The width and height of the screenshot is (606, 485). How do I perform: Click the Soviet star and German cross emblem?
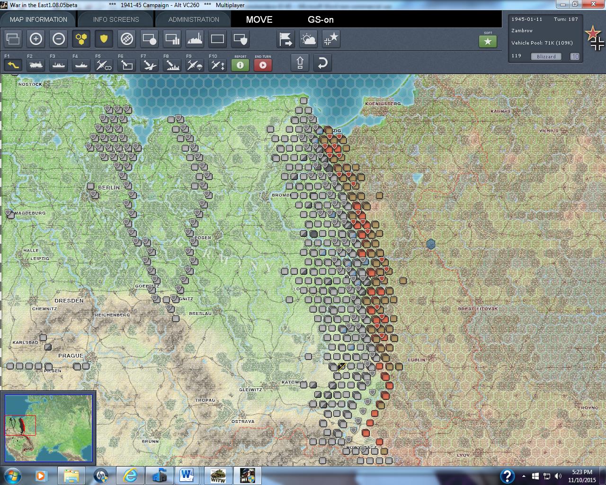point(595,38)
